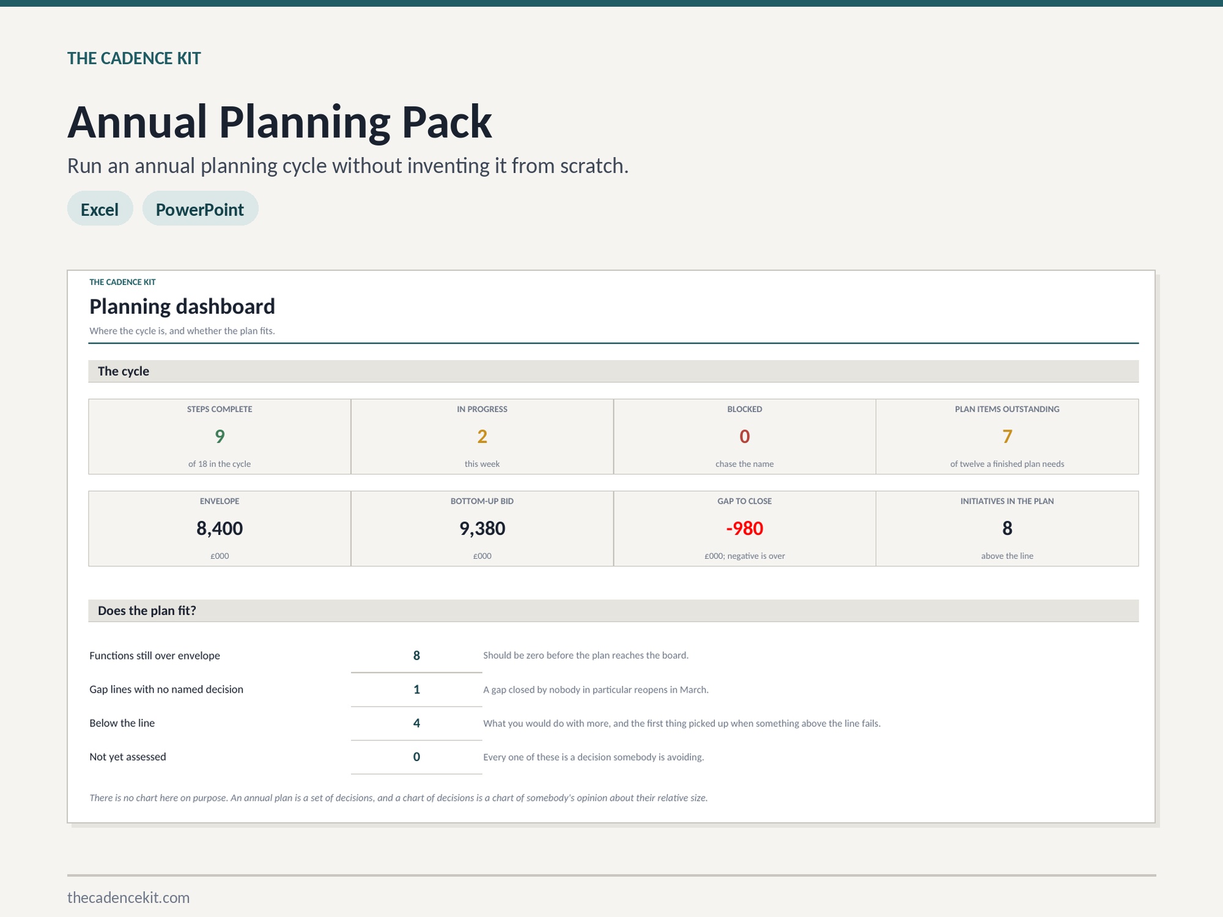Select the Initiatives in the Plan tile
The height and width of the screenshot is (917, 1223).
click(1007, 528)
